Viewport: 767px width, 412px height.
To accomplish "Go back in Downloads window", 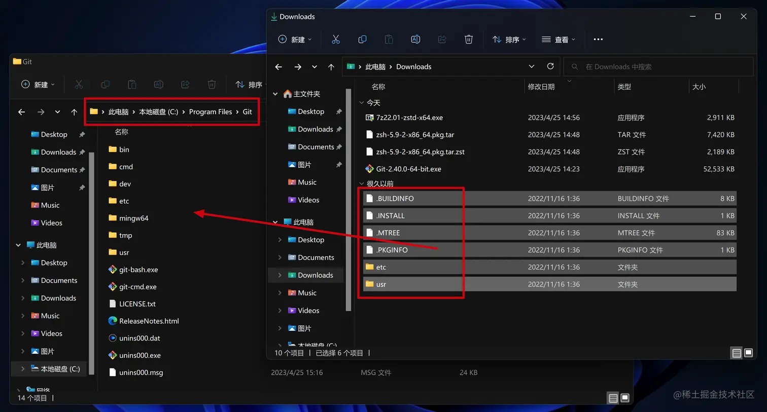I will click(278, 67).
